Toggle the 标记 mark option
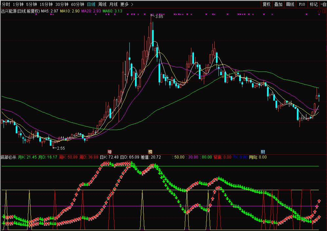The height and width of the screenshot is (231, 327). coord(314,4)
